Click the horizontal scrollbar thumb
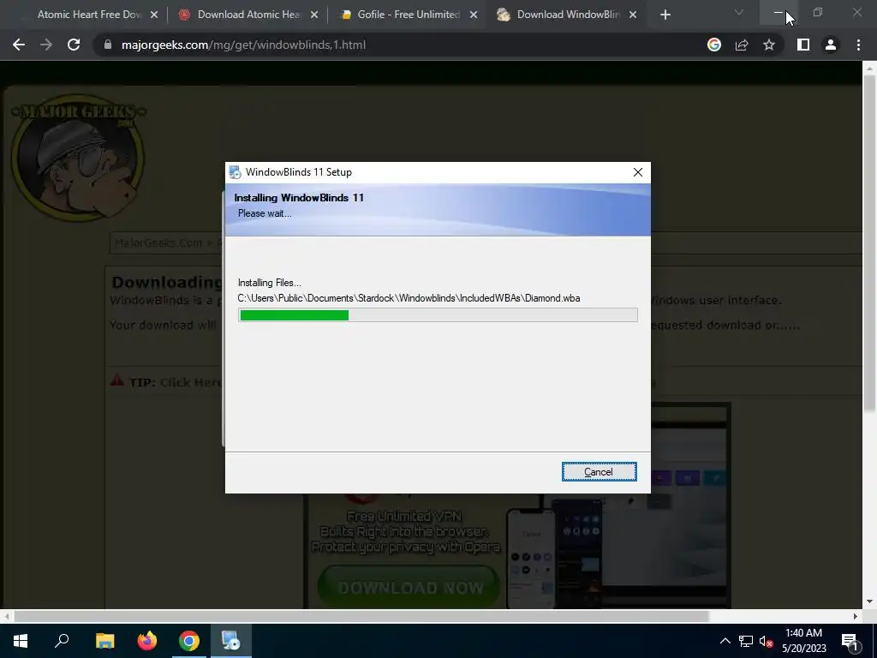This screenshot has width=877, height=658. pyautogui.click(x=361, y=617)
